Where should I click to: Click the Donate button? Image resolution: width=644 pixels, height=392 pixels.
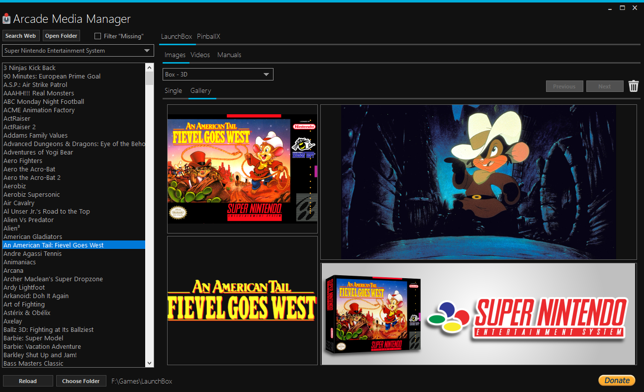617,380
